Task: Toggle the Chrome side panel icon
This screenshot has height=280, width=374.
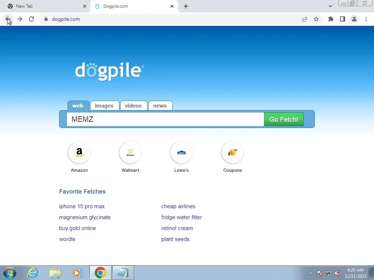Action: (x=343, y=19)
